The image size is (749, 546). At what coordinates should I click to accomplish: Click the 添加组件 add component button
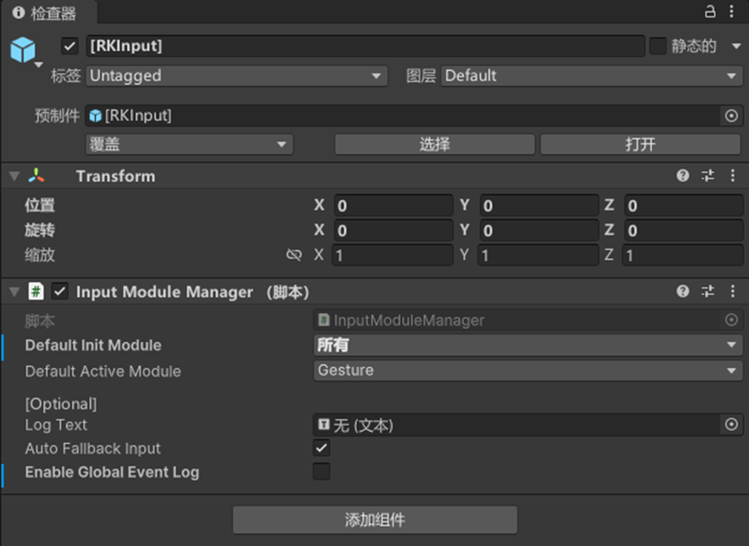pos(375,520)
